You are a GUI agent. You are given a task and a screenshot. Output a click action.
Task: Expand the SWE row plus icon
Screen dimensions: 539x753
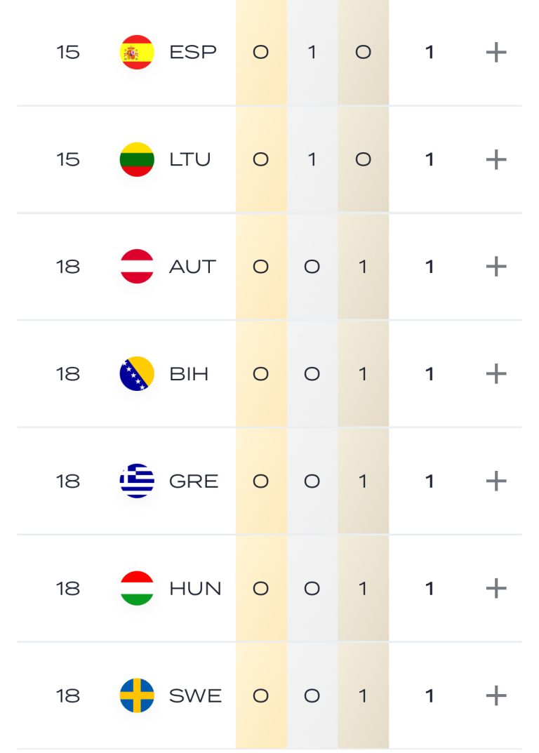pos(496,695)
